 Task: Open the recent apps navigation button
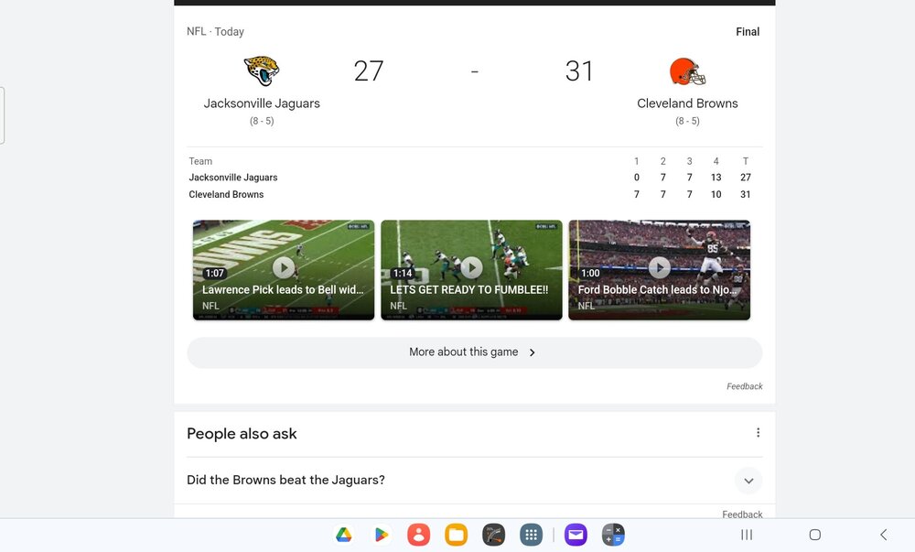click(x=747, y=535)
